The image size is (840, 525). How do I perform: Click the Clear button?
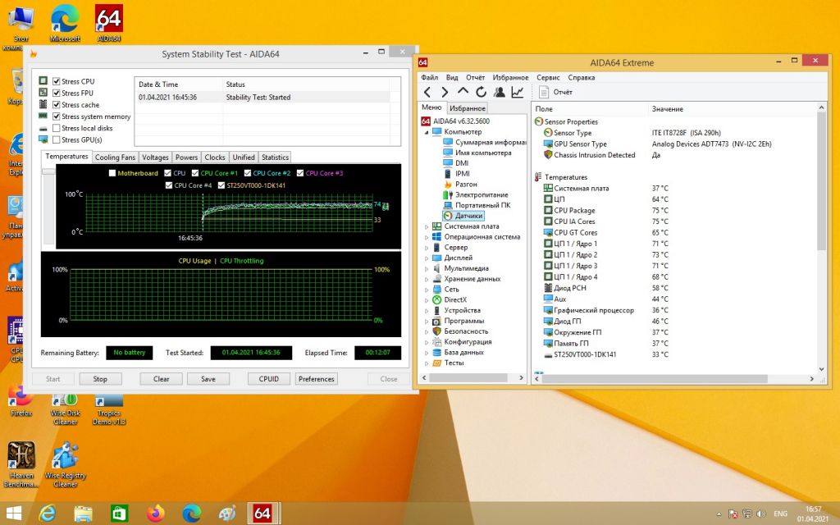[x=162, y=379]
